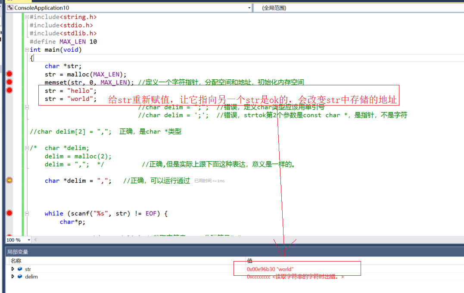The width and height of the screenshot is (464, 293).
Task: Open the ConsoleApplication10 dropdown list
Action: click(249, 8)
